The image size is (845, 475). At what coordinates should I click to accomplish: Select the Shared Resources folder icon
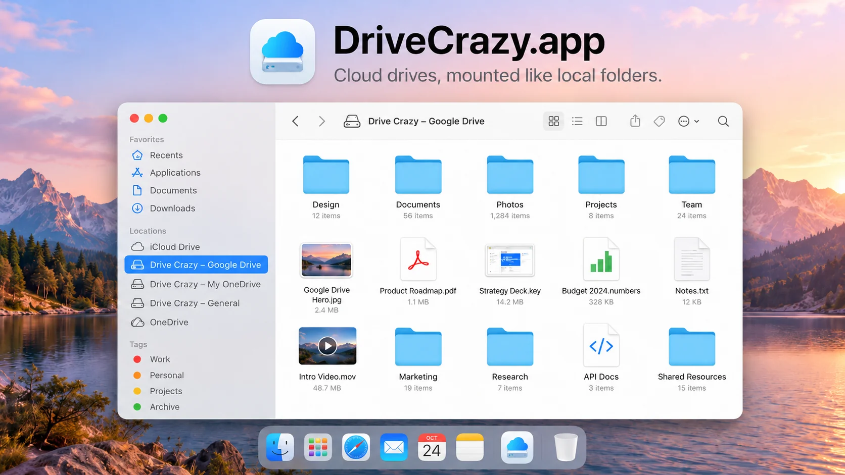coord(692,347)
